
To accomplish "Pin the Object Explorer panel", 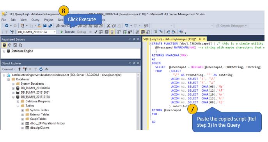I will pyautogui.click(x=134, y=63).
